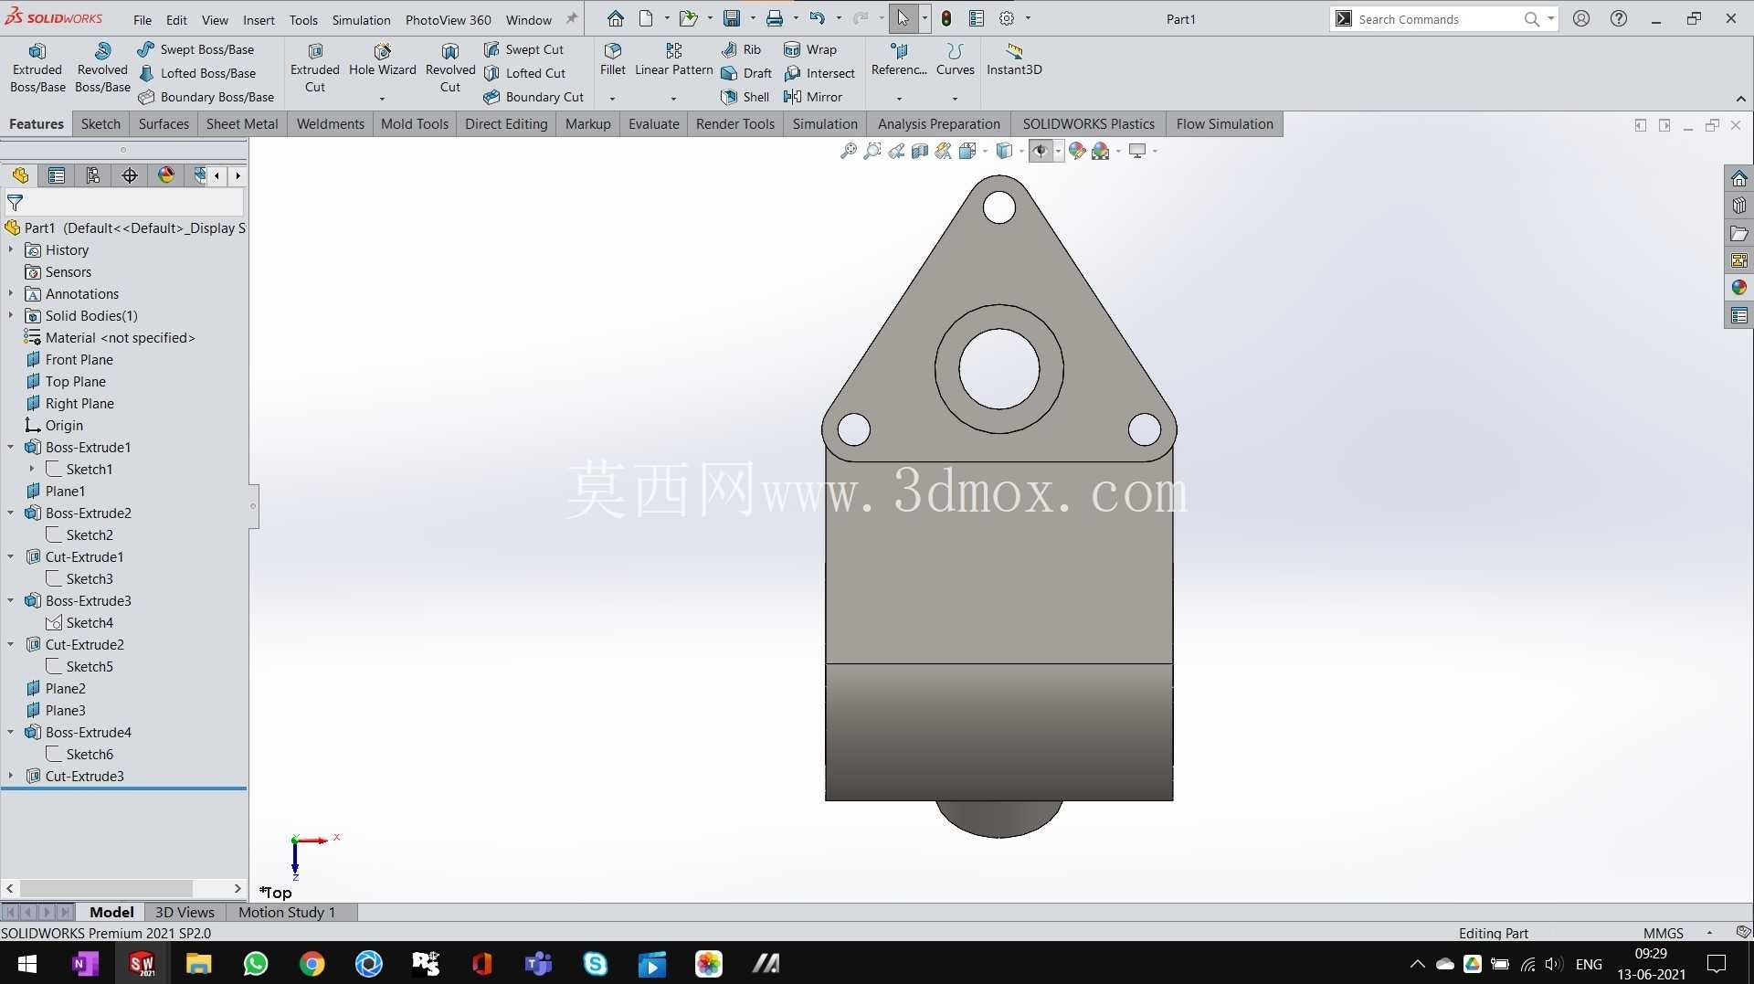Select the Draft tool

pos(747,73)
